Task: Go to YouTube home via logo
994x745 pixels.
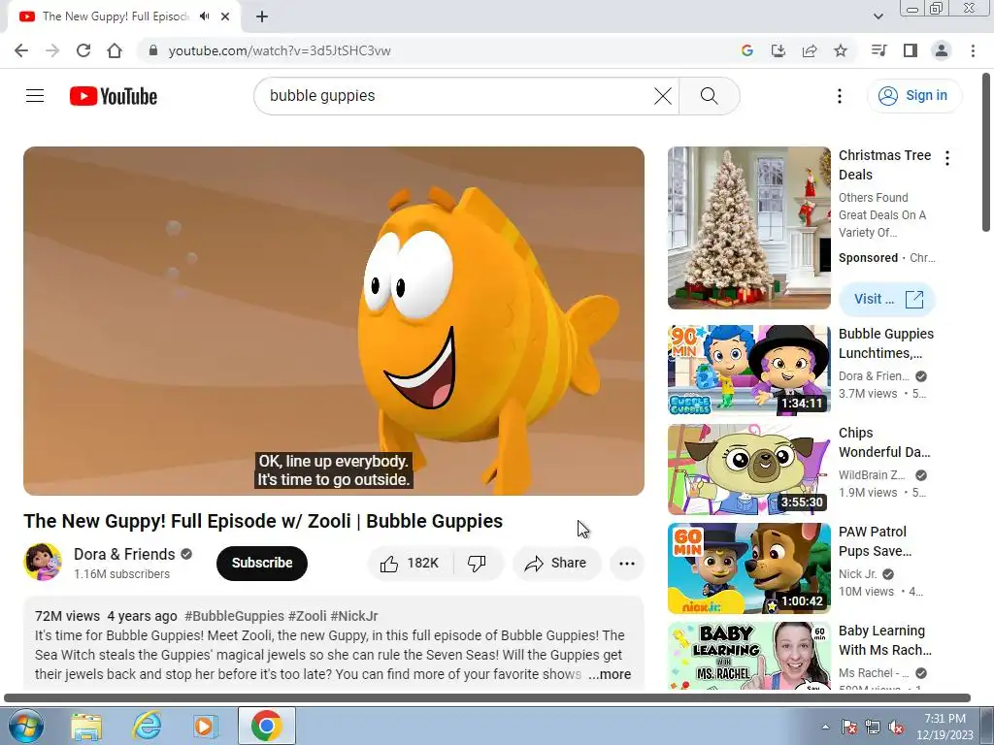Action: point(114,96)
